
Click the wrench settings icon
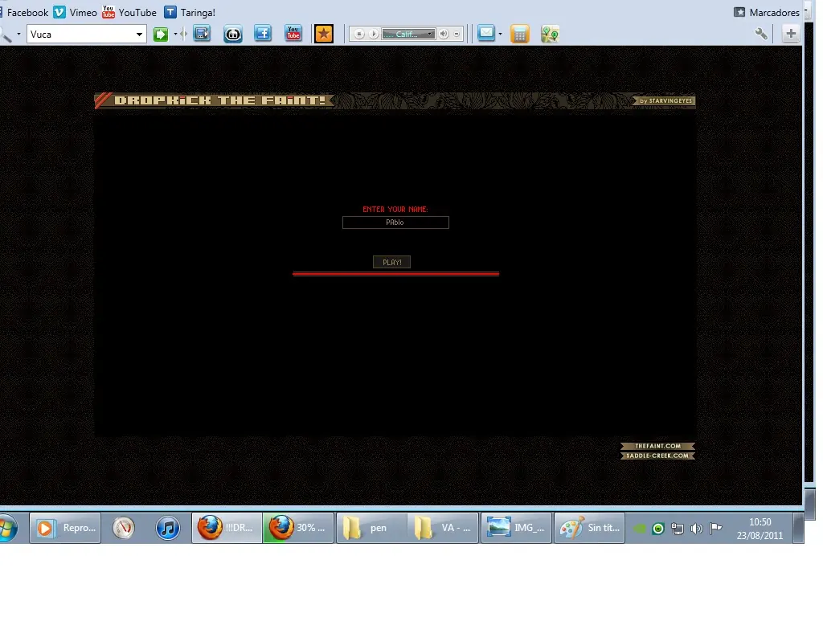coord(761,34)
